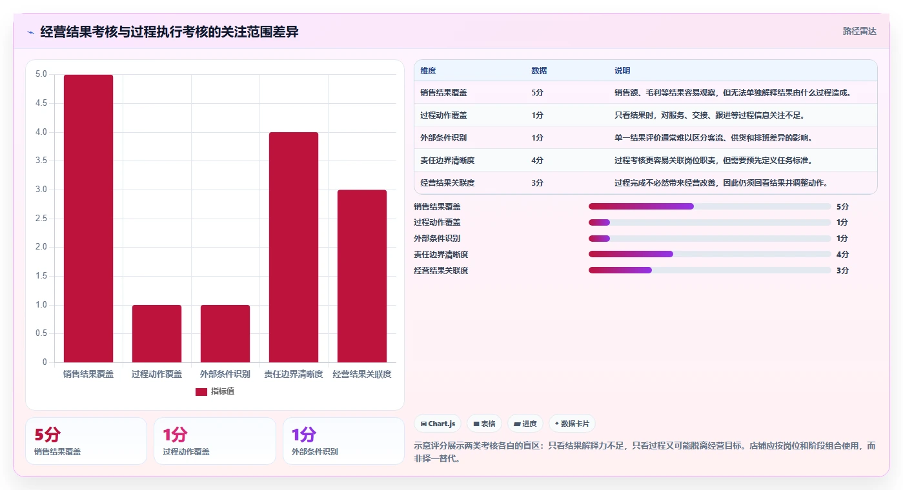
Task: Open the 1分 外部条件识别 data card
Action: [343, 441]
